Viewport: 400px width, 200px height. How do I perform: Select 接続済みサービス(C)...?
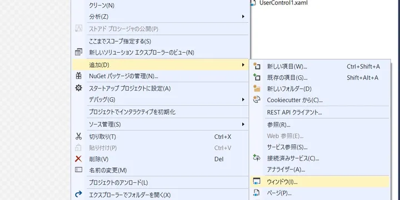319,158
